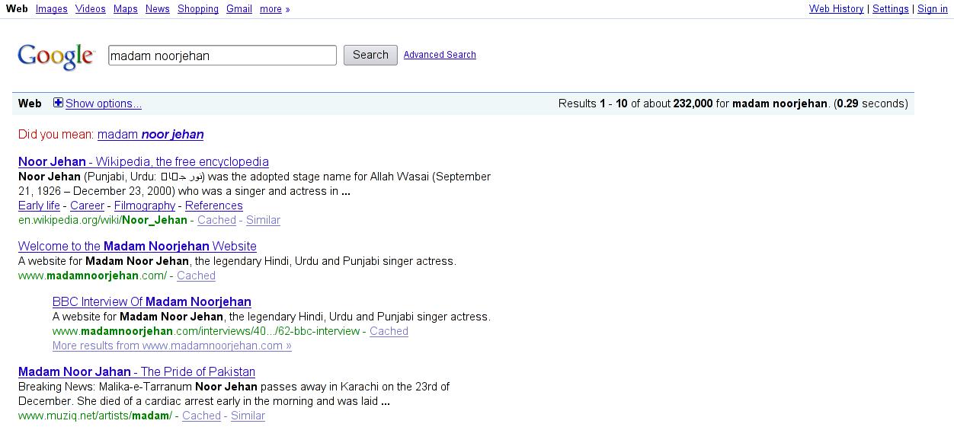Viewport: 954px width, 427px height.
Task: Open Cached copy of Wikipedia result
Action: (216, 220)
